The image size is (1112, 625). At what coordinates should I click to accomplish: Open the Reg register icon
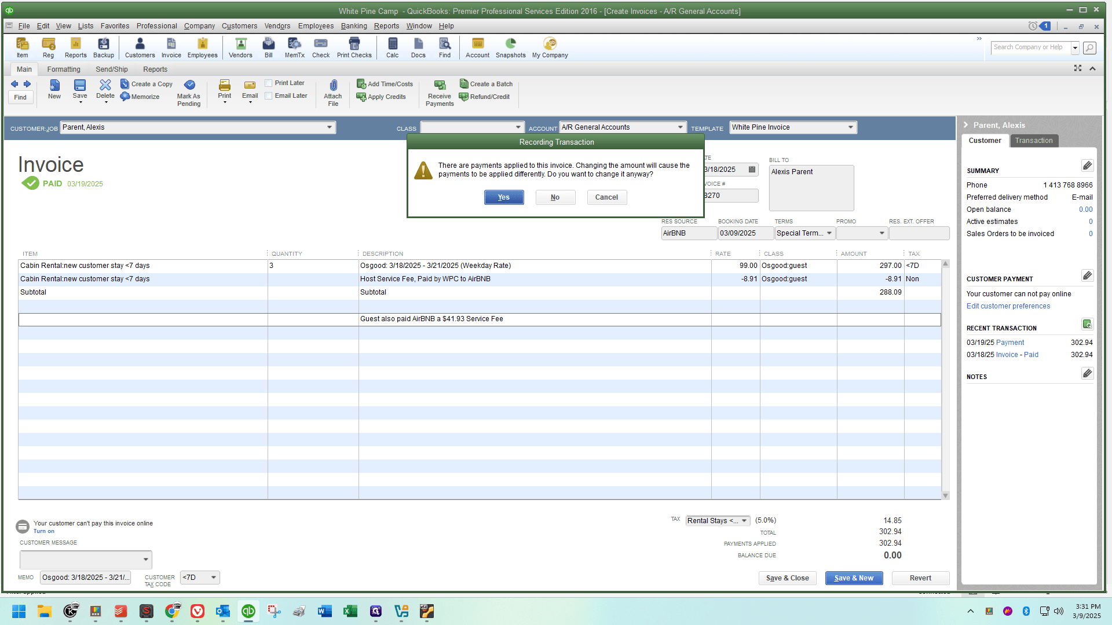pos(48,47)
